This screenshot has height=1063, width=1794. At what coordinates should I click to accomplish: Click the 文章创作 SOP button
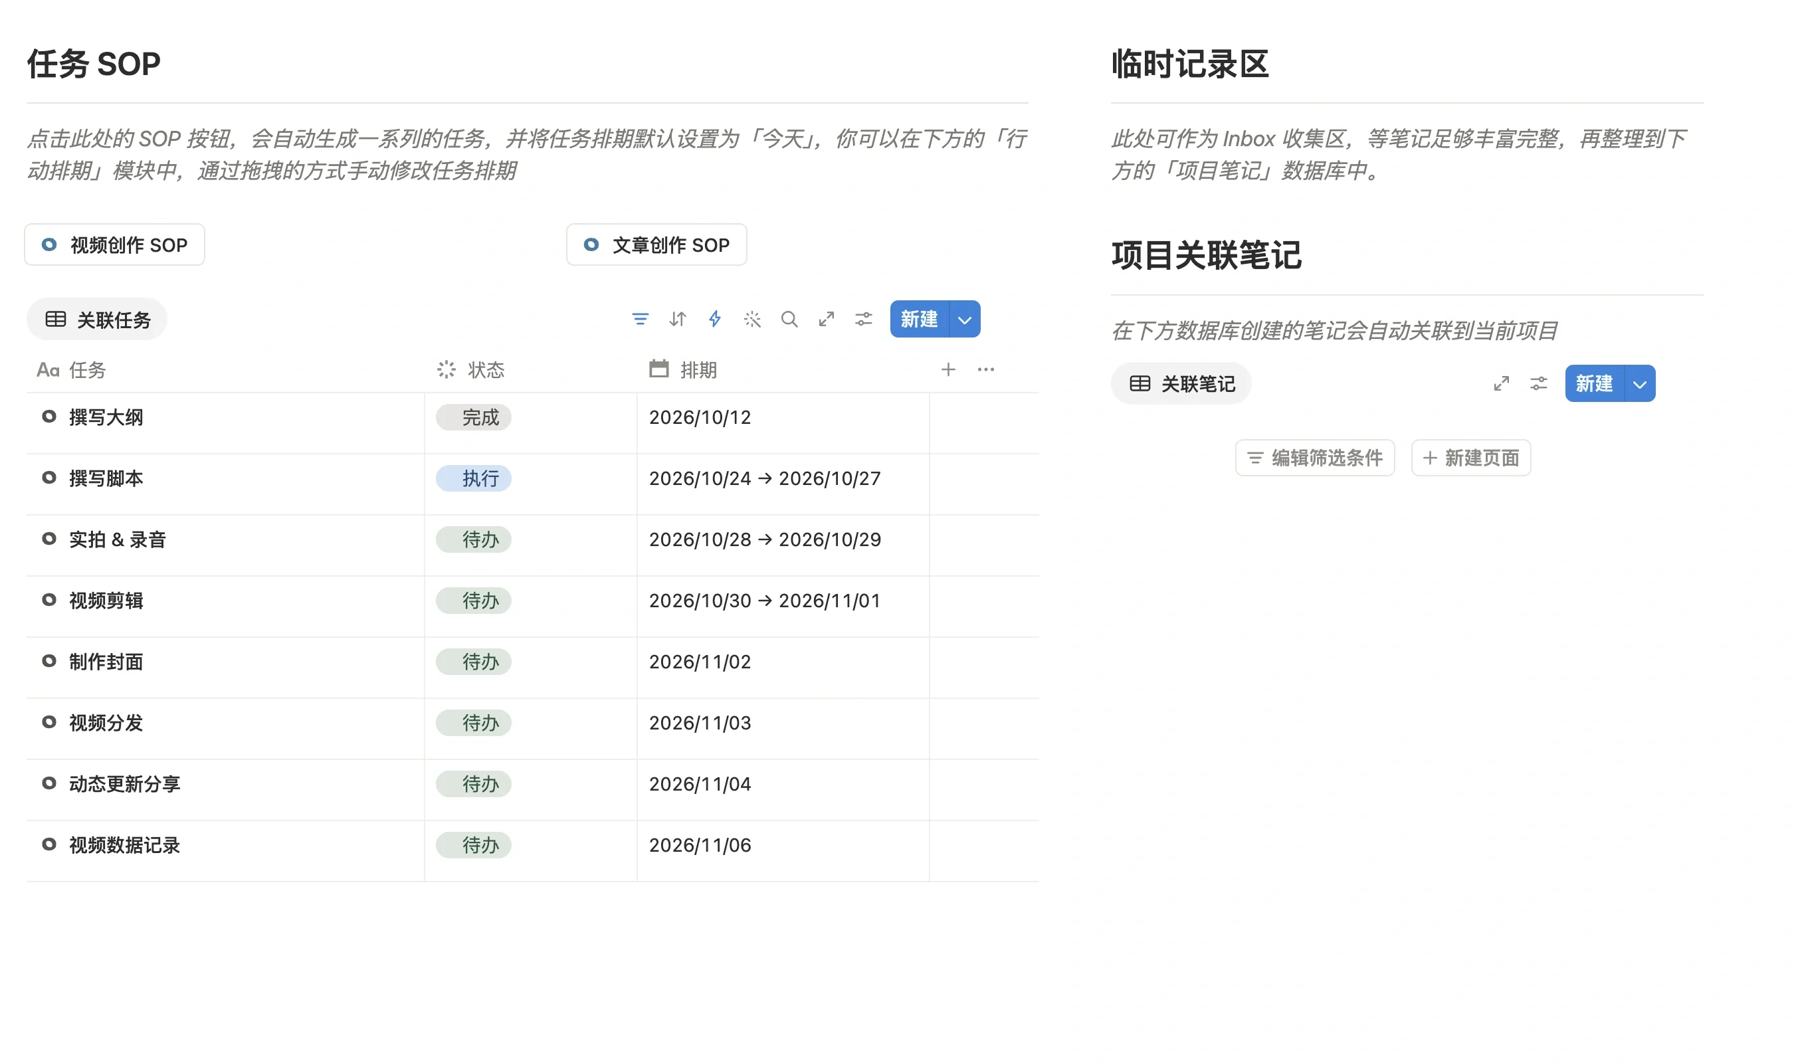tap(656, 245)
